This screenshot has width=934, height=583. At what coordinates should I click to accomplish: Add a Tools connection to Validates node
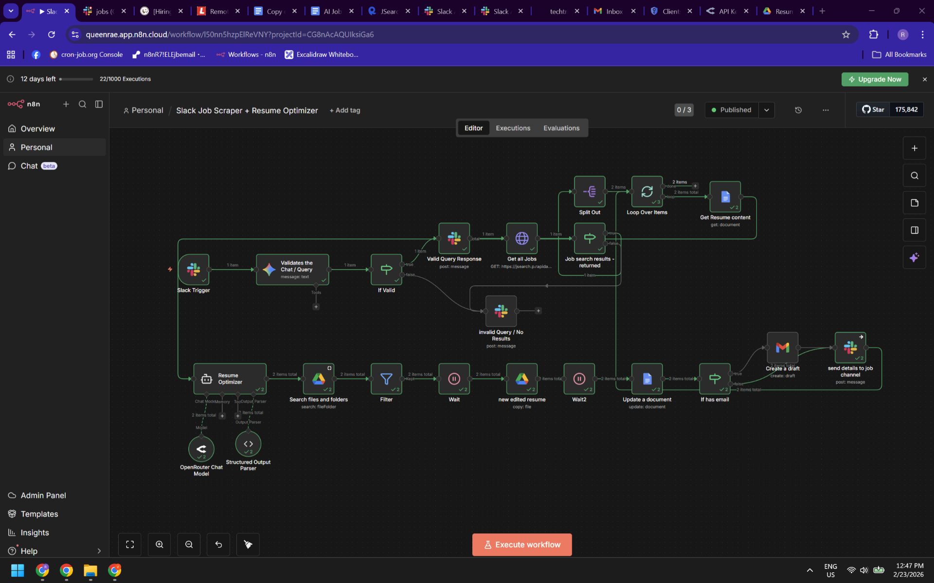pos(316,307)
